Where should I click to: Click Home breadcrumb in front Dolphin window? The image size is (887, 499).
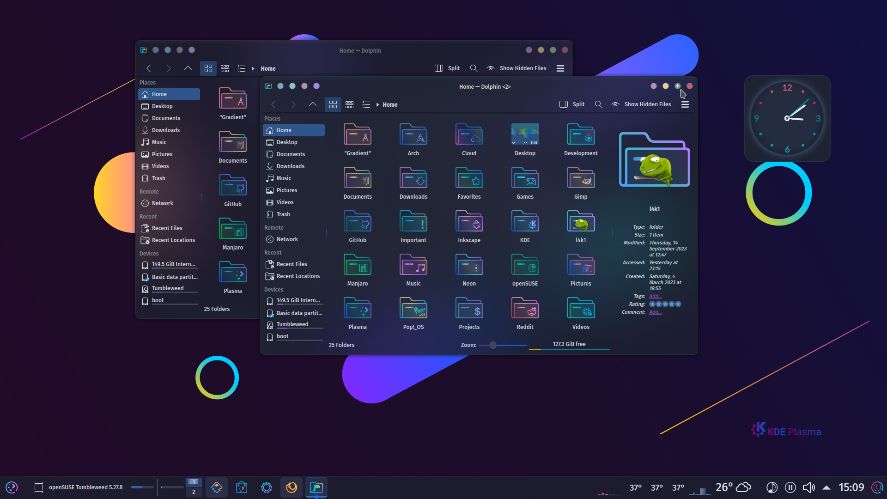click(x=390, y=105)
